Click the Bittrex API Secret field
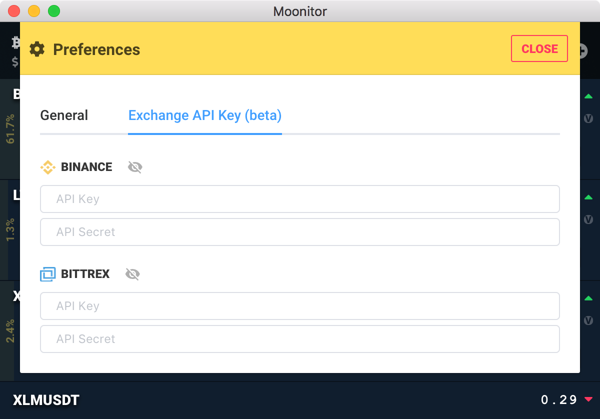600x419 pixels. tap(299, 339)
